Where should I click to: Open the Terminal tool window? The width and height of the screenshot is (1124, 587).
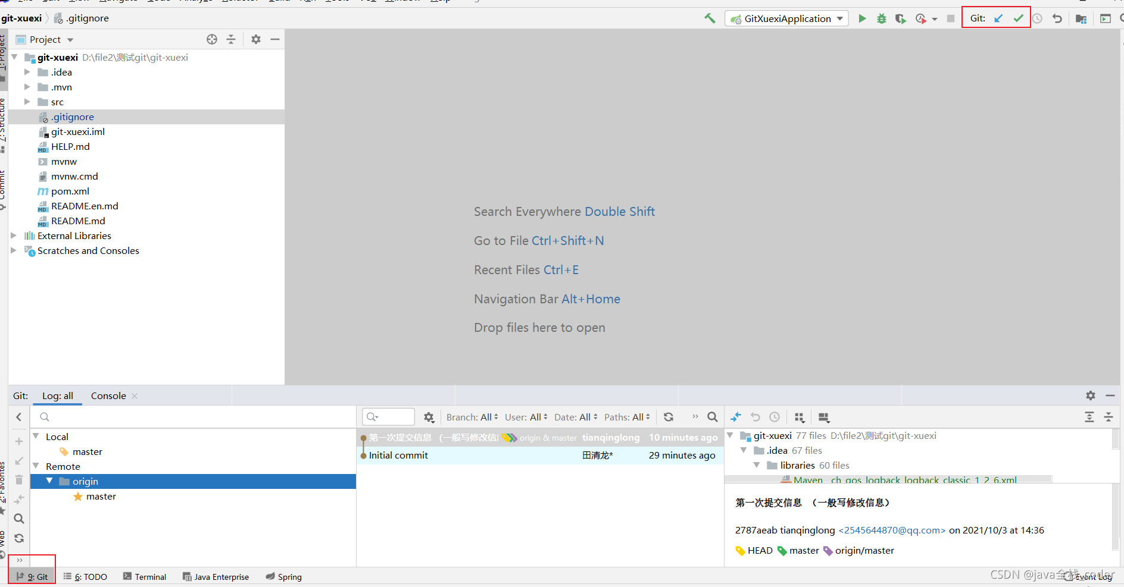145,576
